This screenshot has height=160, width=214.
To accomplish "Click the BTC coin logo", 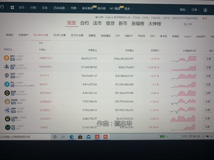I will (6, 58).
